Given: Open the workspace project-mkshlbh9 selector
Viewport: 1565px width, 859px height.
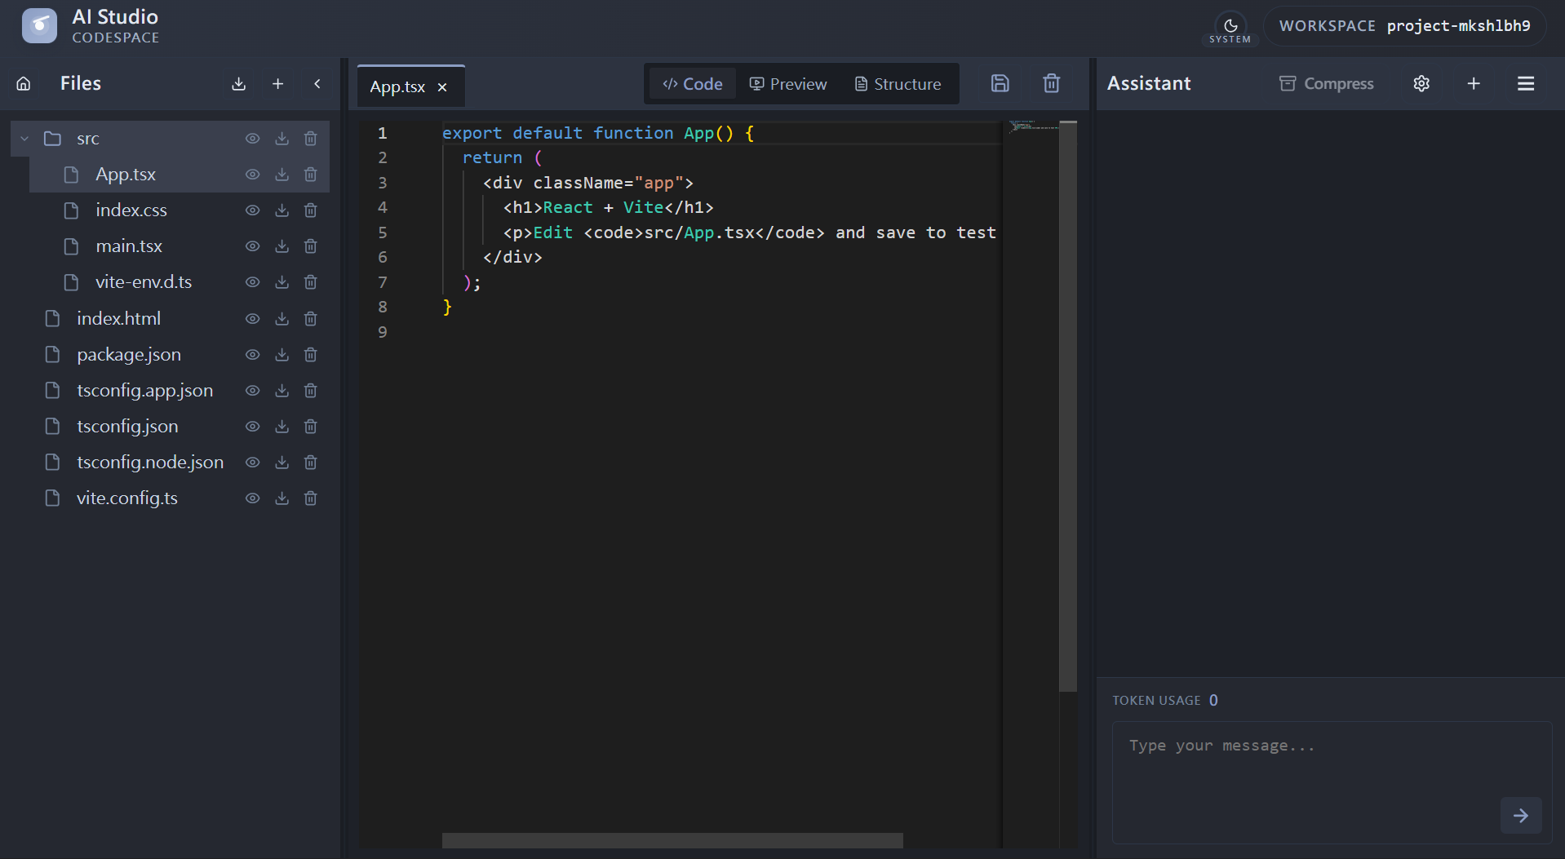Looking at the screenshot, I should tap(1403, 26).
